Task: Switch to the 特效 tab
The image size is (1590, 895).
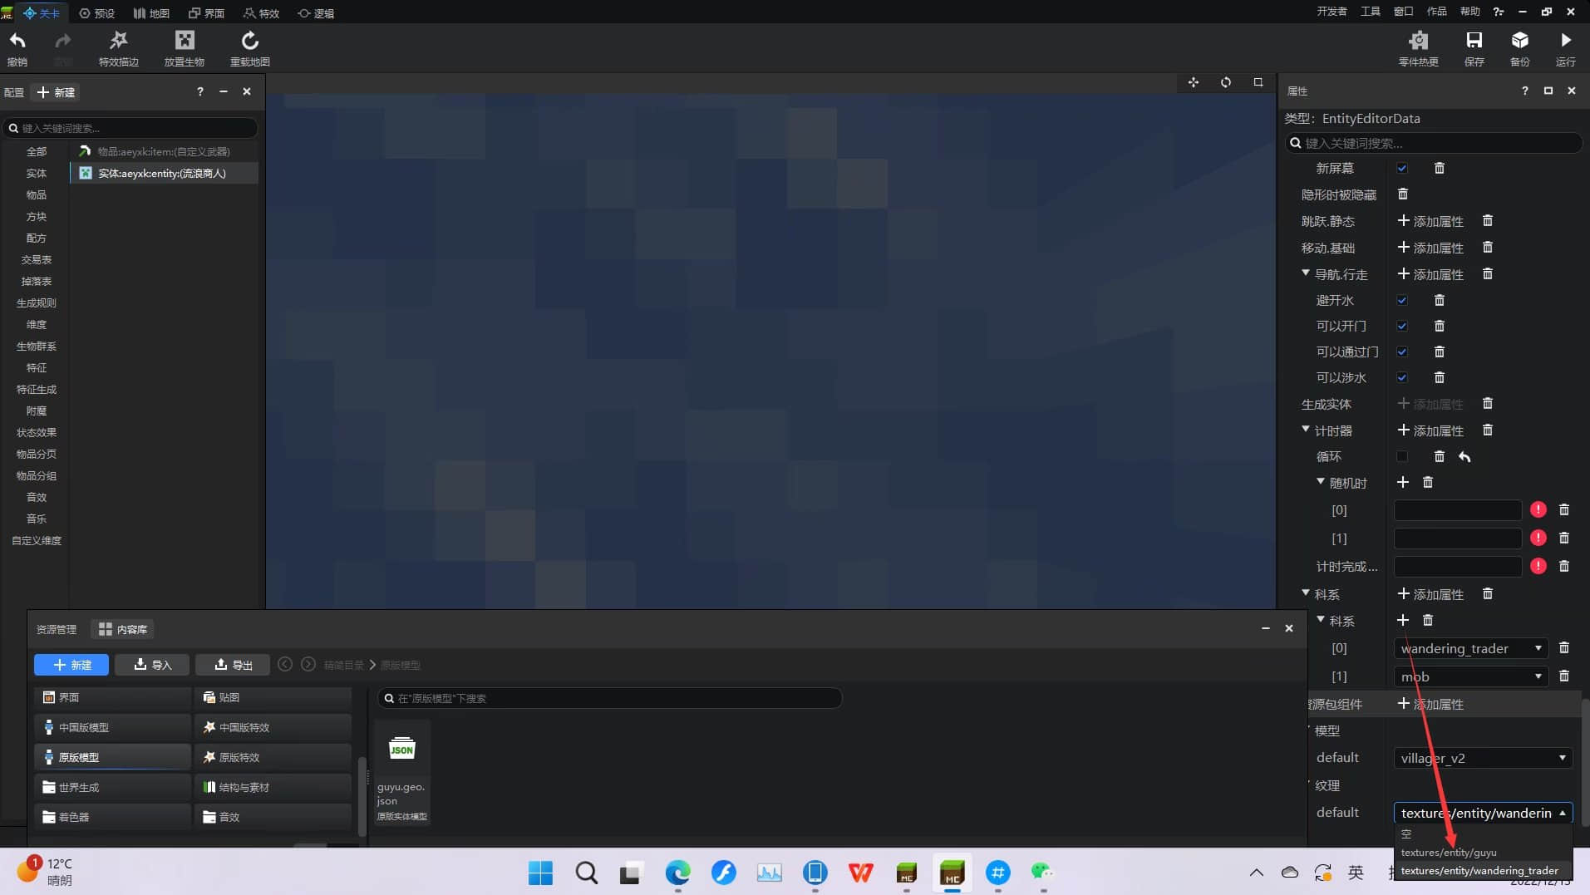Action: tap(261, 13)
